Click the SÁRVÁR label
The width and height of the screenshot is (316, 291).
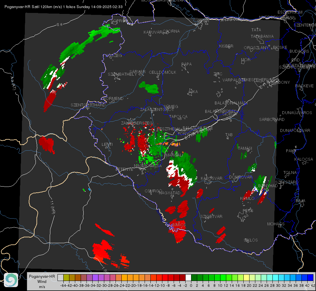[138, 72]
